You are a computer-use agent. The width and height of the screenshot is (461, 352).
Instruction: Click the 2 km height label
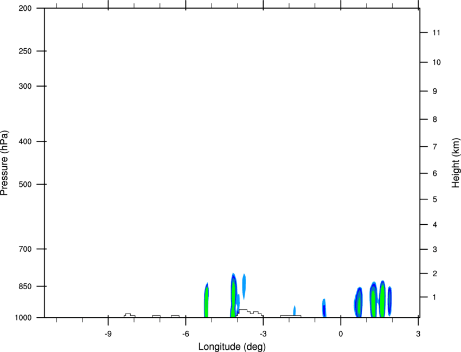435,273
